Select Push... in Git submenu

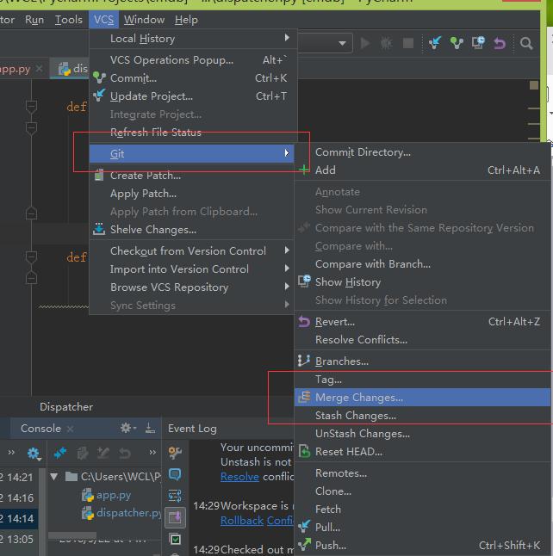coord(422,546)
